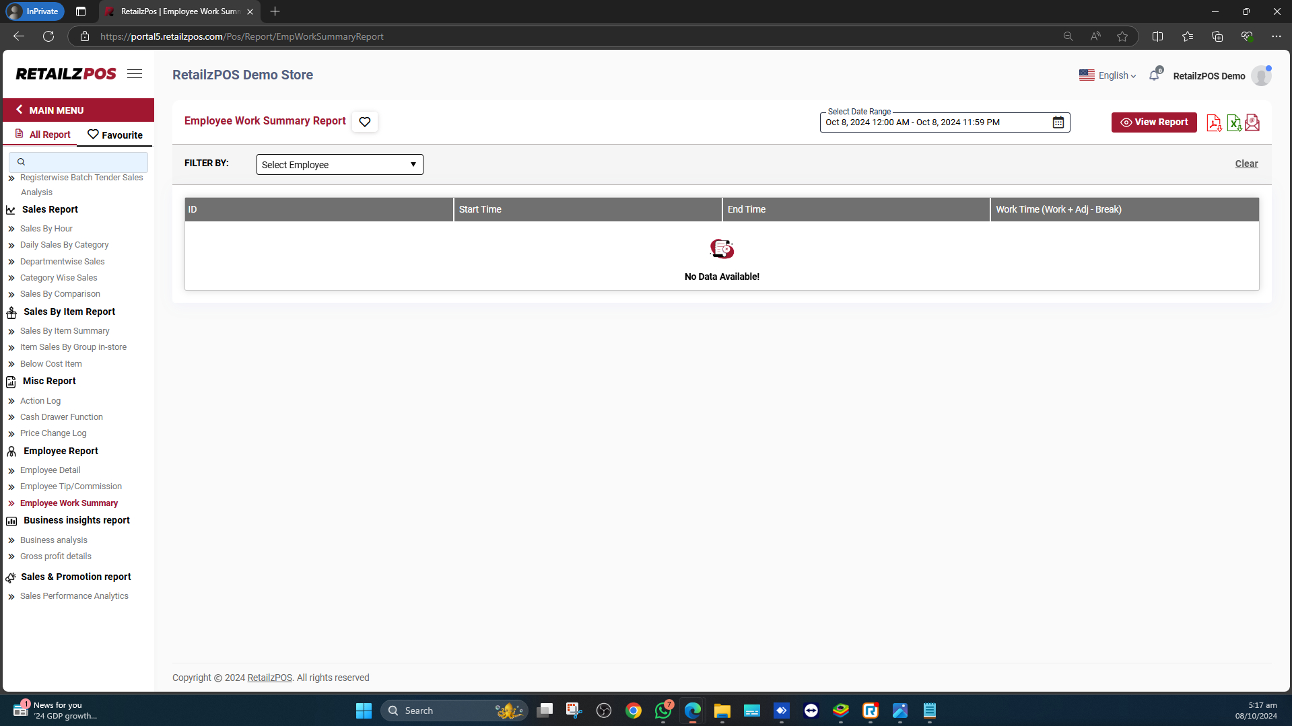
Task: Open the Select Employee dropdown
Action: tap(339, 165)
